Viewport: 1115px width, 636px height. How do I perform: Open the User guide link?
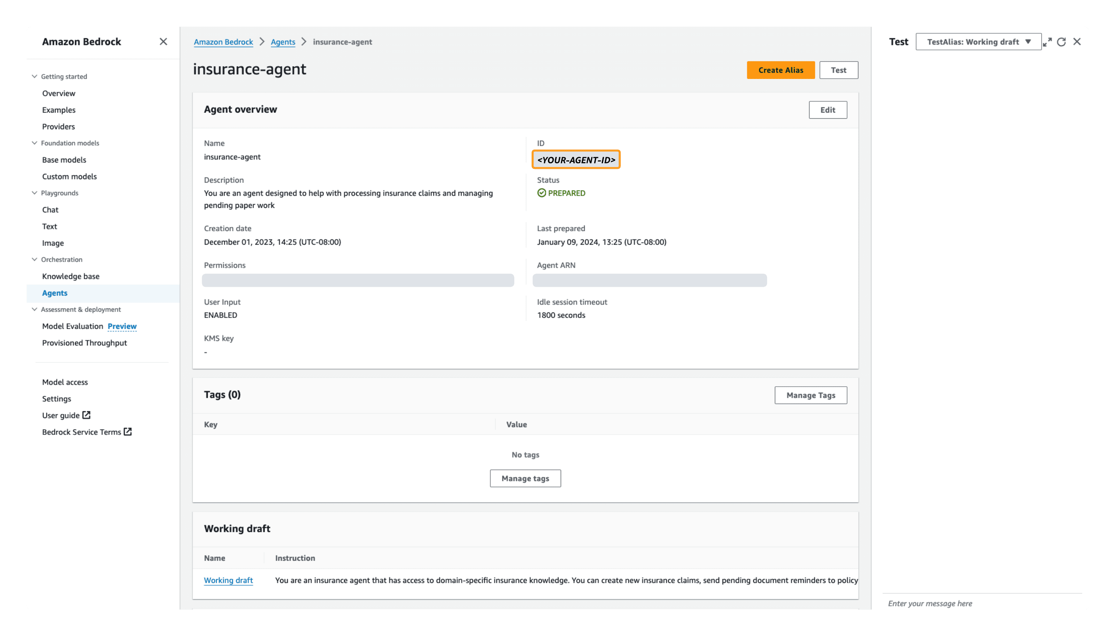[x=61, y=415]
